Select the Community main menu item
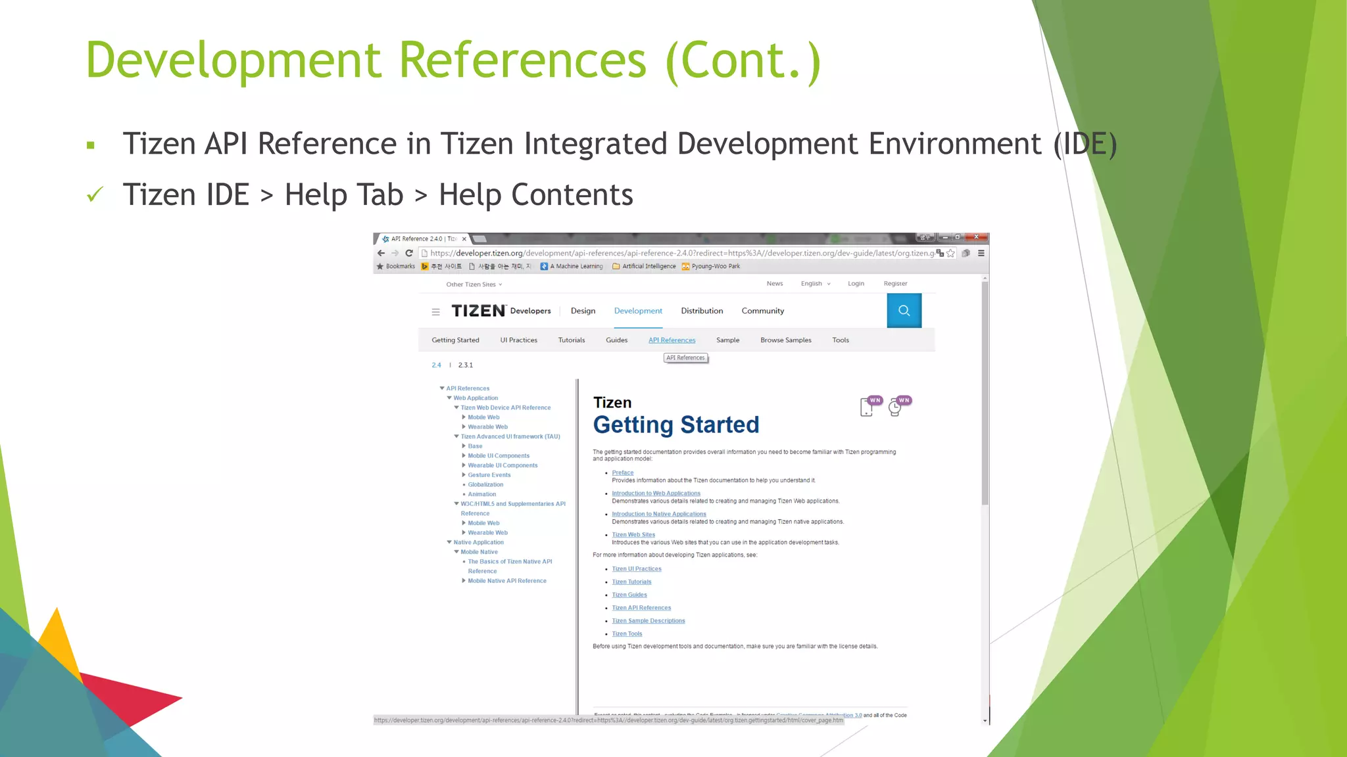Screen dimensions: 1347x757 tap(763, 311)
